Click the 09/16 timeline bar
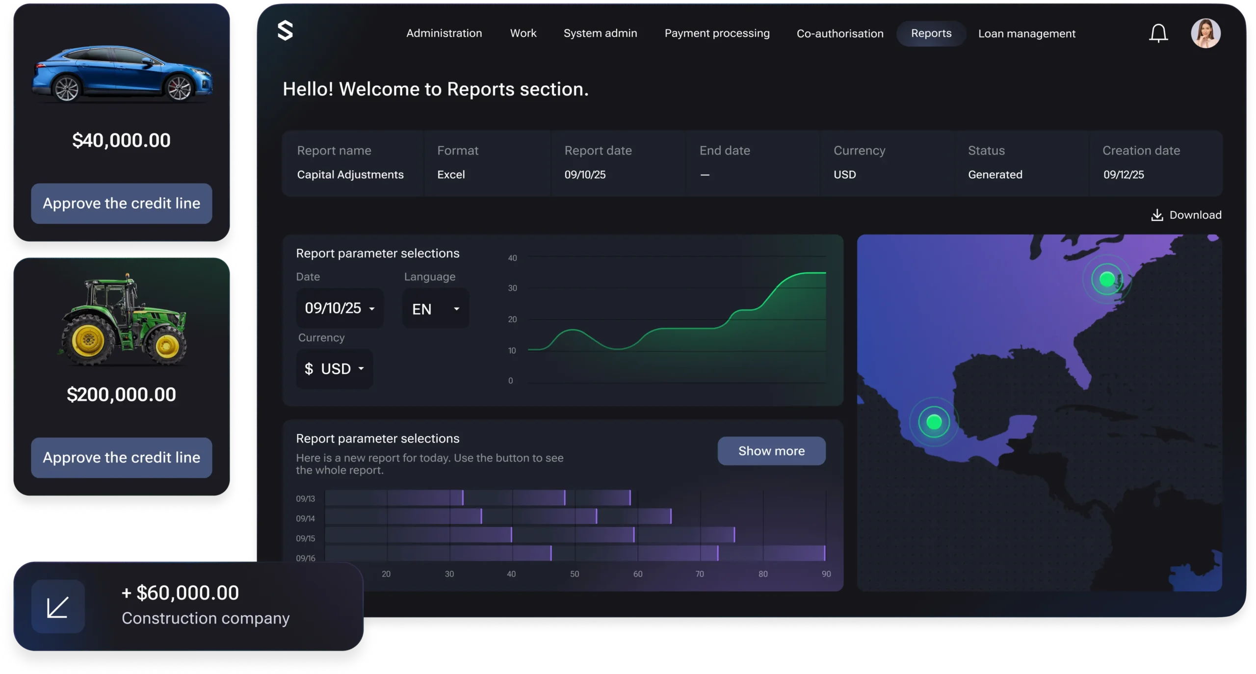Image resolution: width=1256 pixels, height=674 pixels. [x=574, y=553]
